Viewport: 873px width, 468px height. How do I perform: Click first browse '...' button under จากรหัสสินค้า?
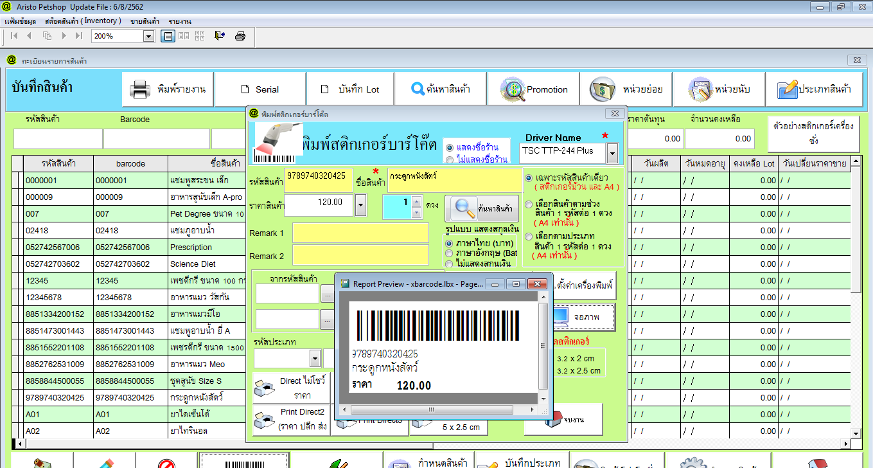pos(328,294)
